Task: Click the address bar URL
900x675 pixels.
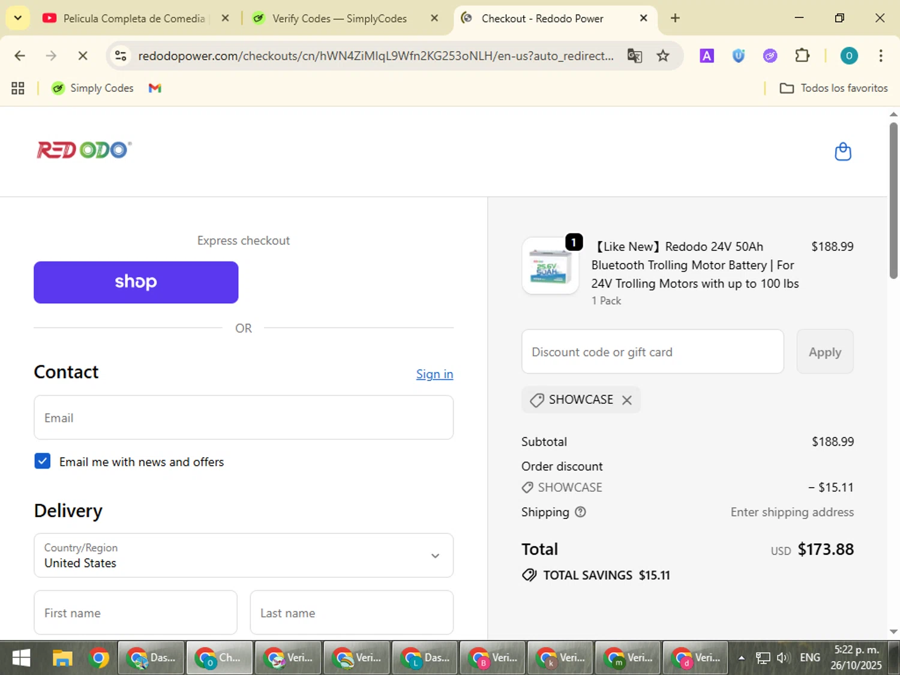Action: tap(376, 56)
